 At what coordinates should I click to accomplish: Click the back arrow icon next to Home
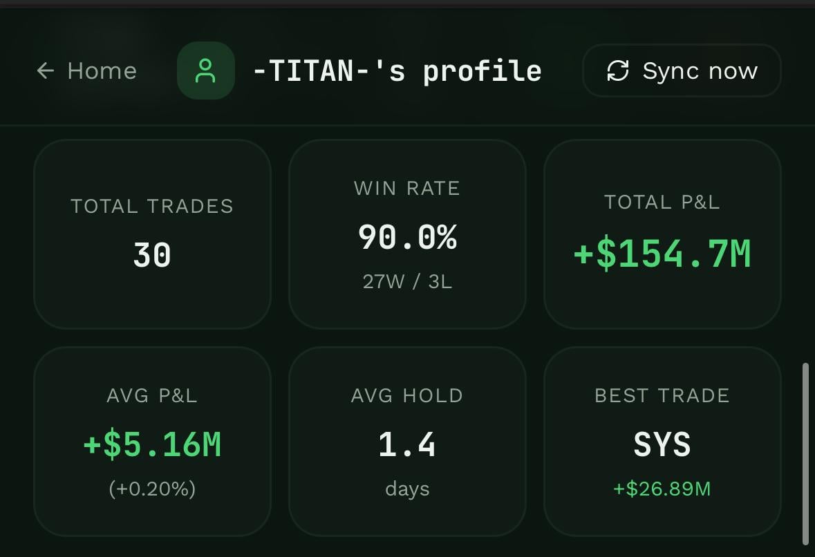pos(46,70)
